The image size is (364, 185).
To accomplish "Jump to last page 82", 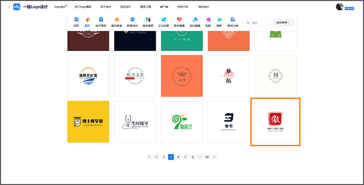I will (x=207, y=157).
